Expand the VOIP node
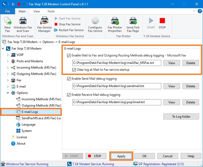203x167 pixels. [8, 55]
